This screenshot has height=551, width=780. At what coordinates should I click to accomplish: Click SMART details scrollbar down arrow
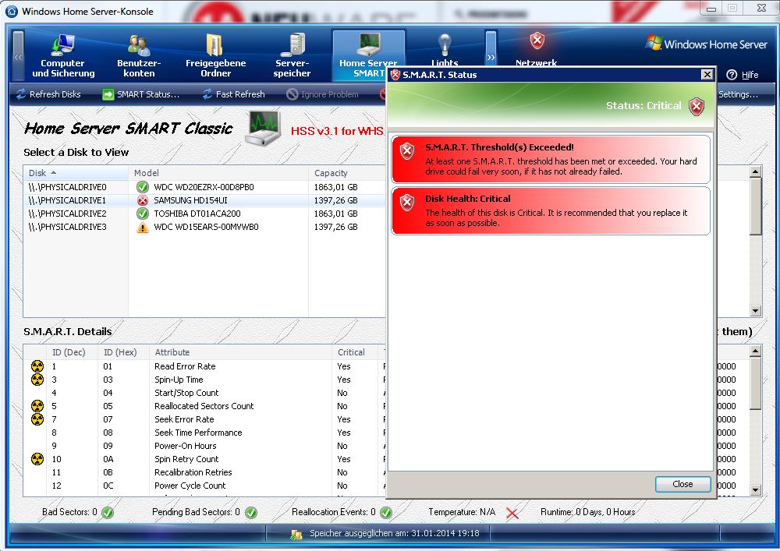pyautogui.click(x=756, y=490)
